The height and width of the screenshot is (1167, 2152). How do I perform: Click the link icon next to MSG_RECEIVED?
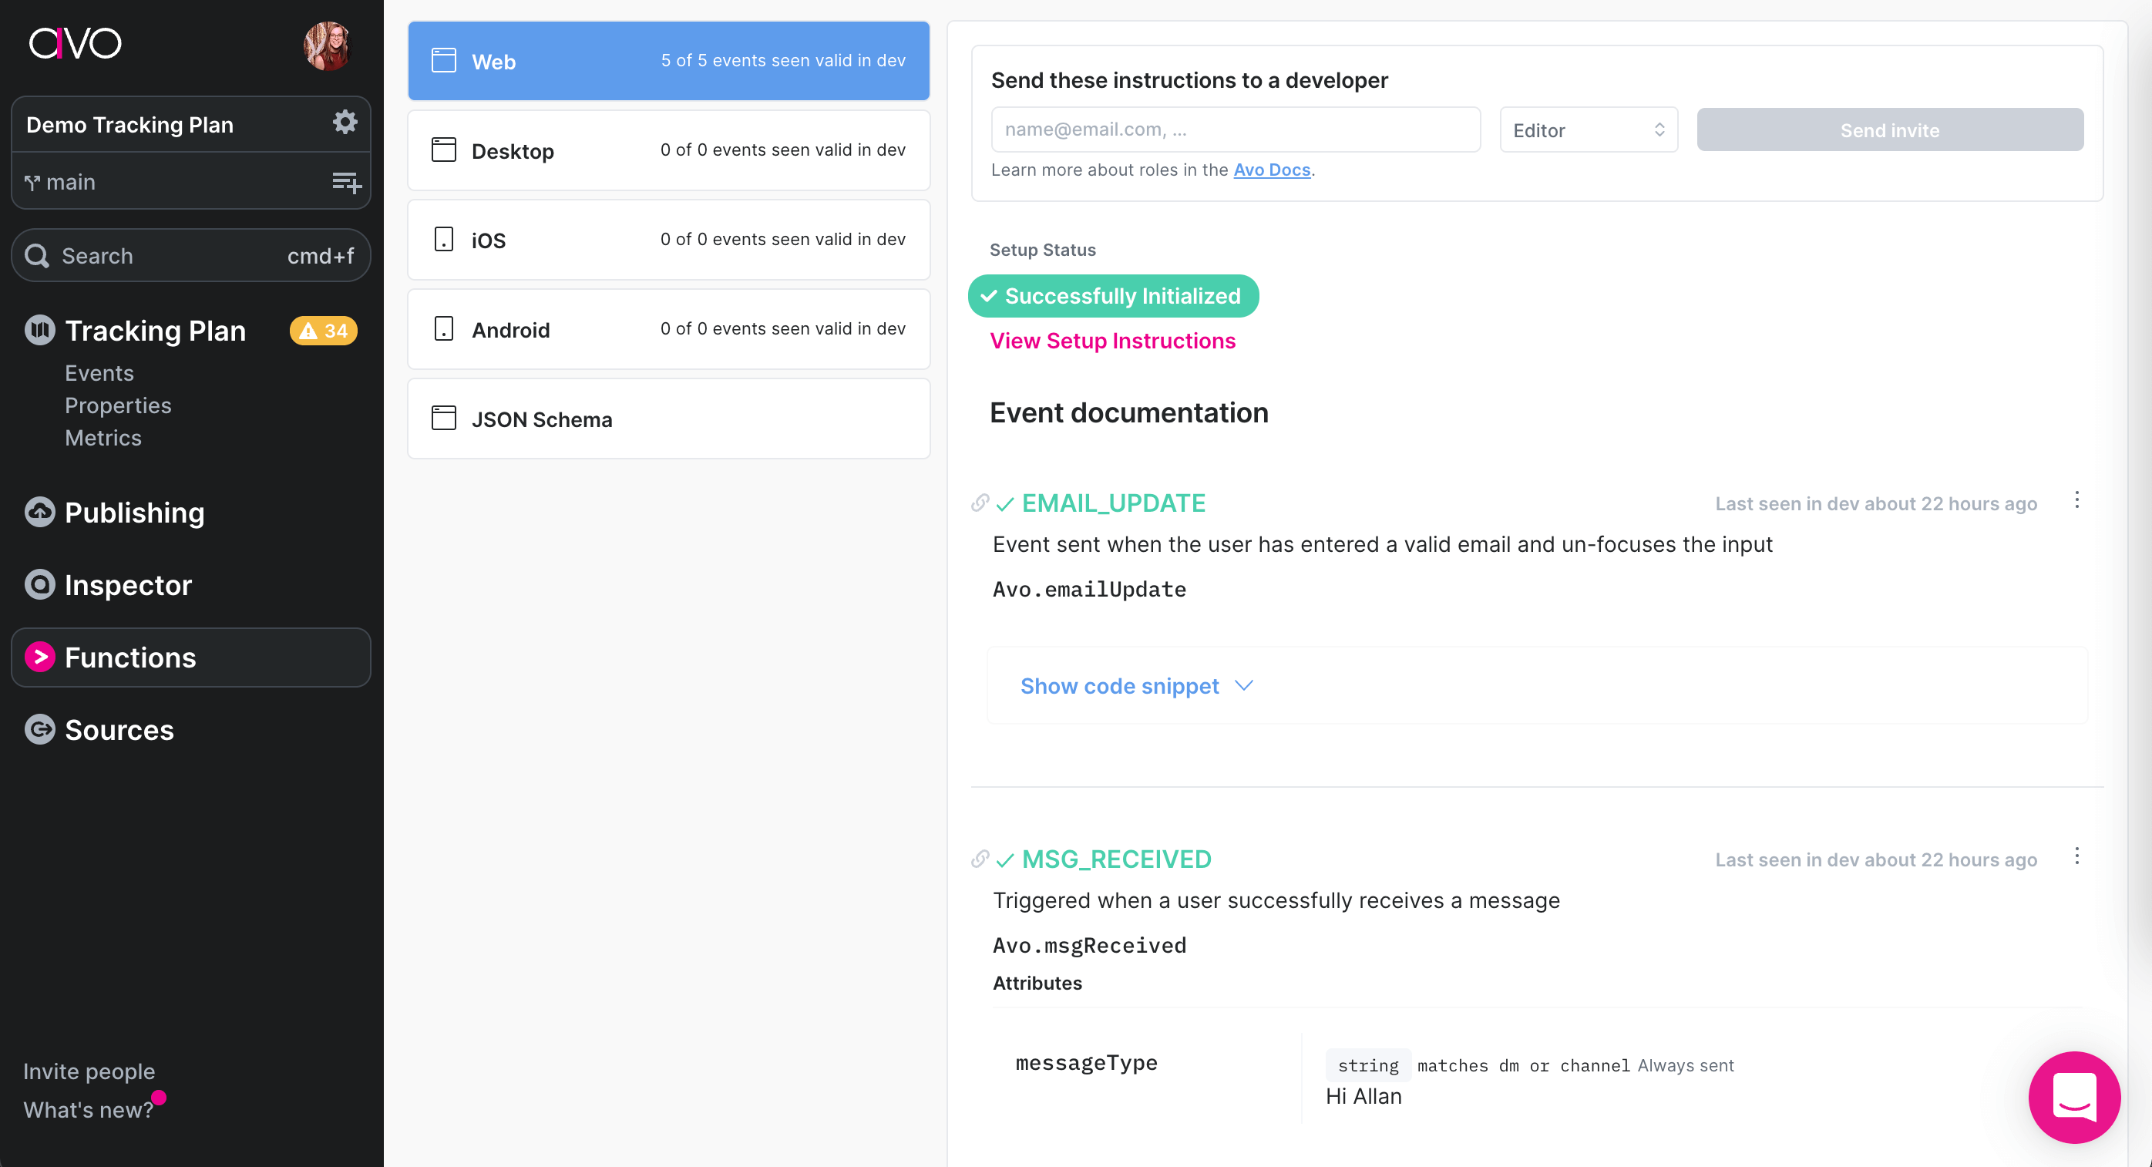[980, 859]
